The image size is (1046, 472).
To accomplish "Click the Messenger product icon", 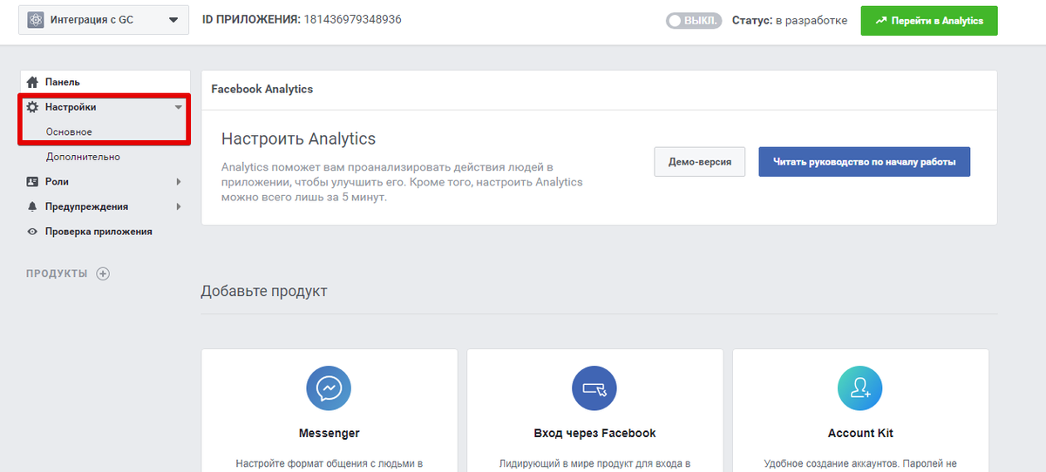I will click(329, 388).
